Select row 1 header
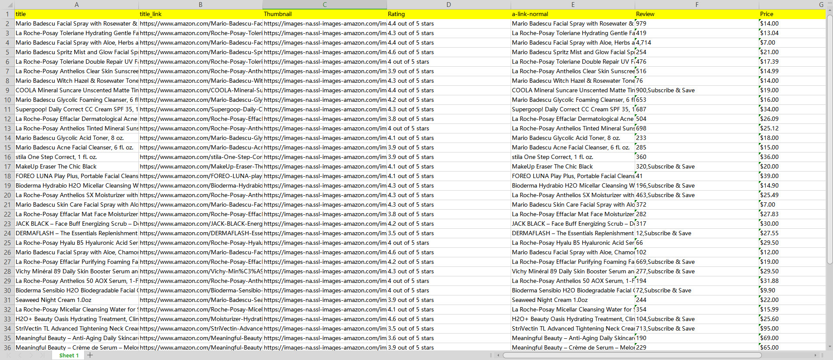Image resolution: width=833 pixels, height=360 pixels. coord(7,14)
